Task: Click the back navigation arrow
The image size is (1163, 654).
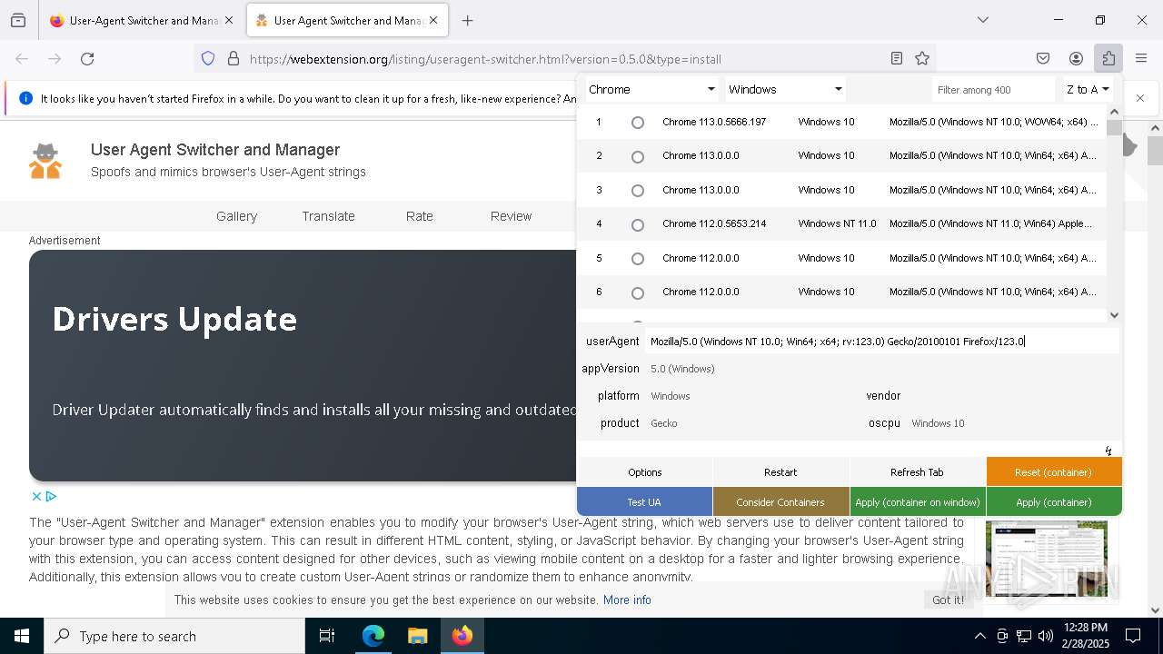Action: tap(22, 59)
